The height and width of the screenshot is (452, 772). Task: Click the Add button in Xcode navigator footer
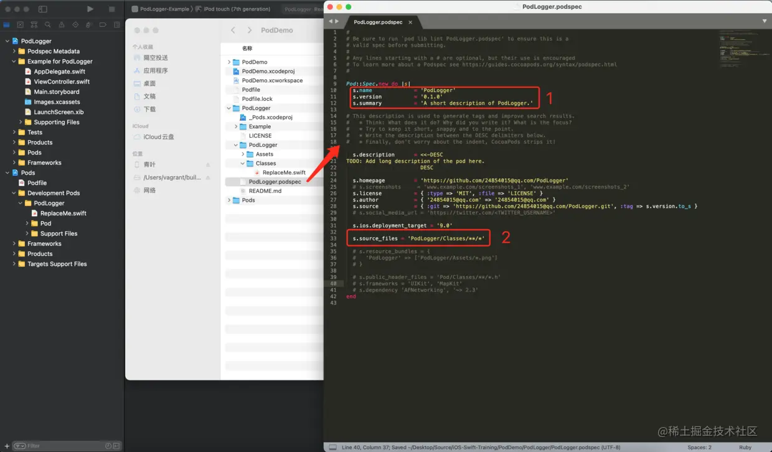pyautogui.click(x=6, y=446)
